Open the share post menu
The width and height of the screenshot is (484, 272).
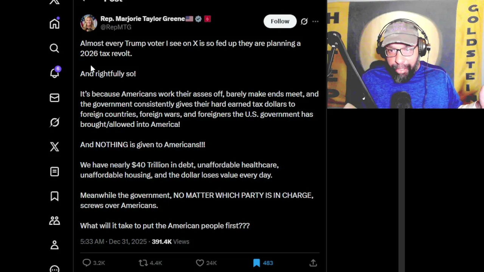click(313, 263)
